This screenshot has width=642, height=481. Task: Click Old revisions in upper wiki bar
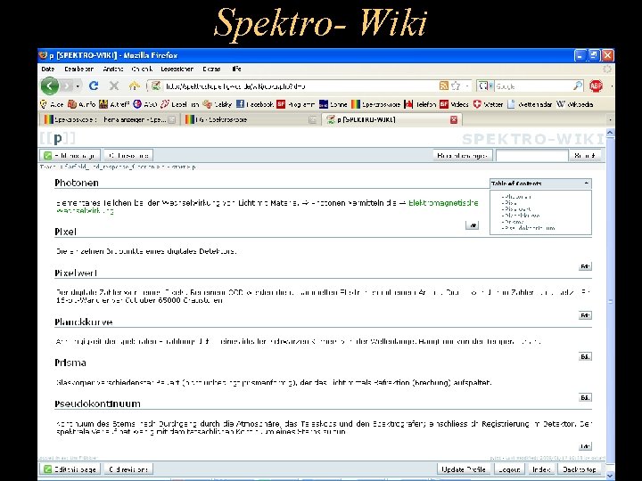(128, 155)
